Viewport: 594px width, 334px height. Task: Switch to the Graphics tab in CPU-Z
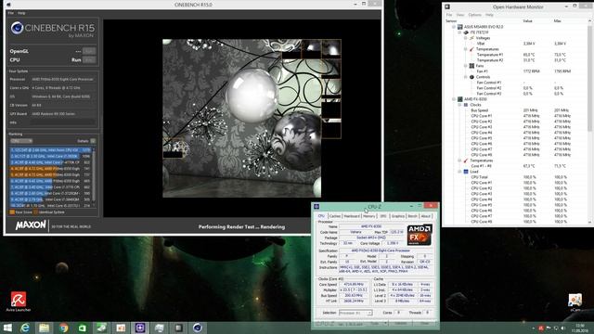[x=398, y=216]
